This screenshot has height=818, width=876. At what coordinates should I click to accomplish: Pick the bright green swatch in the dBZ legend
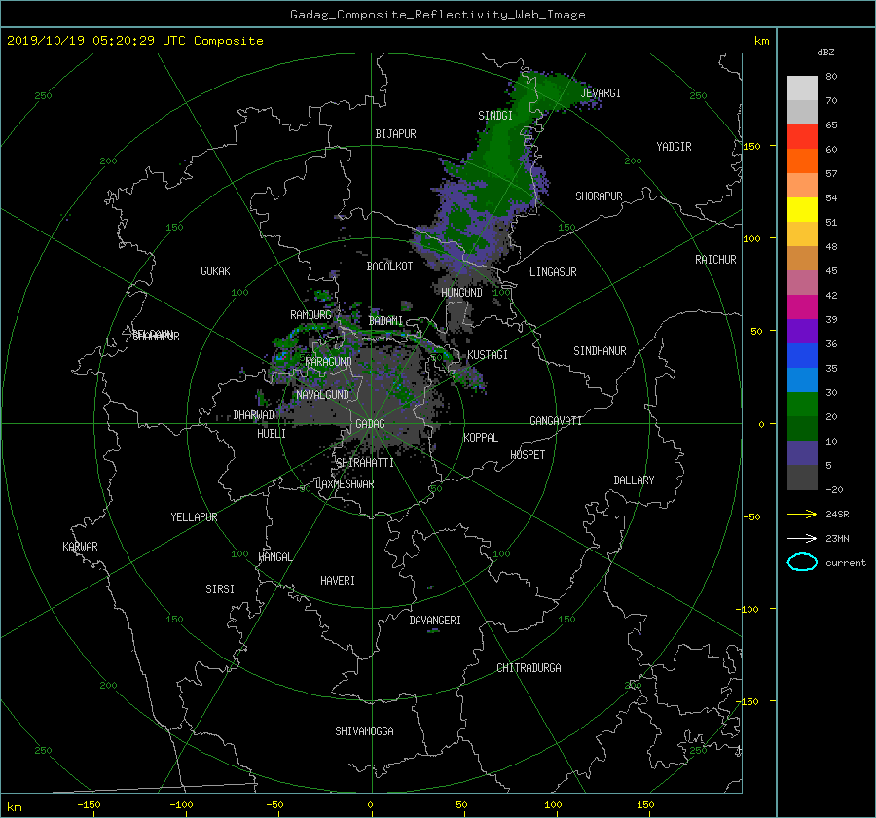[802, 405]
